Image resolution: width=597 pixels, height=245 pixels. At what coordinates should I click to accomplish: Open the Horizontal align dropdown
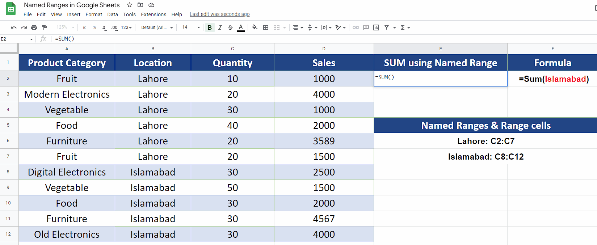coord(298,28)
